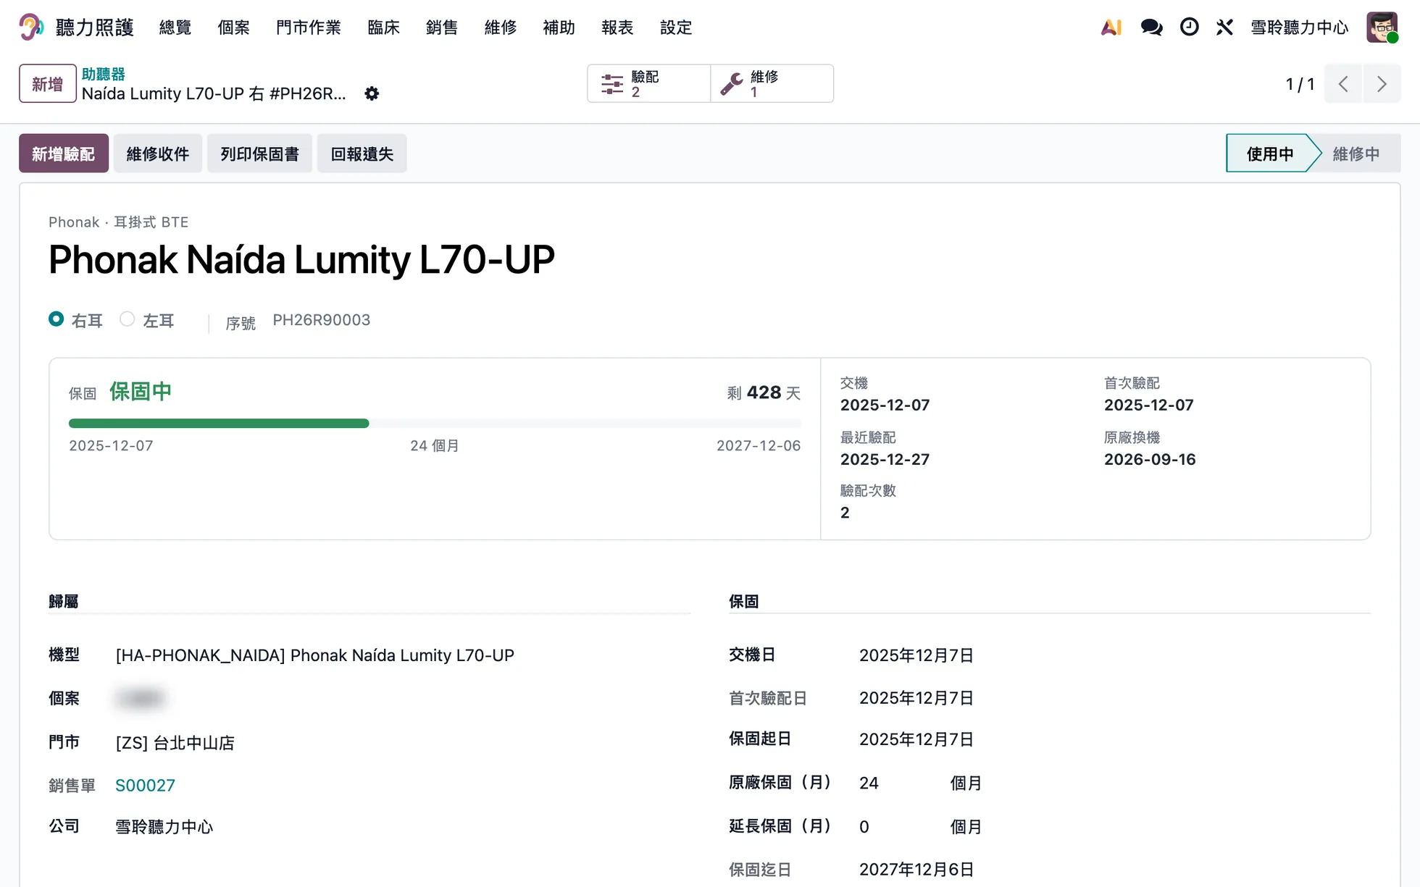This screenshot has width=1420, height=887.
Task: Open the 門市作業 menu
Action: click(x=309, y=28)
